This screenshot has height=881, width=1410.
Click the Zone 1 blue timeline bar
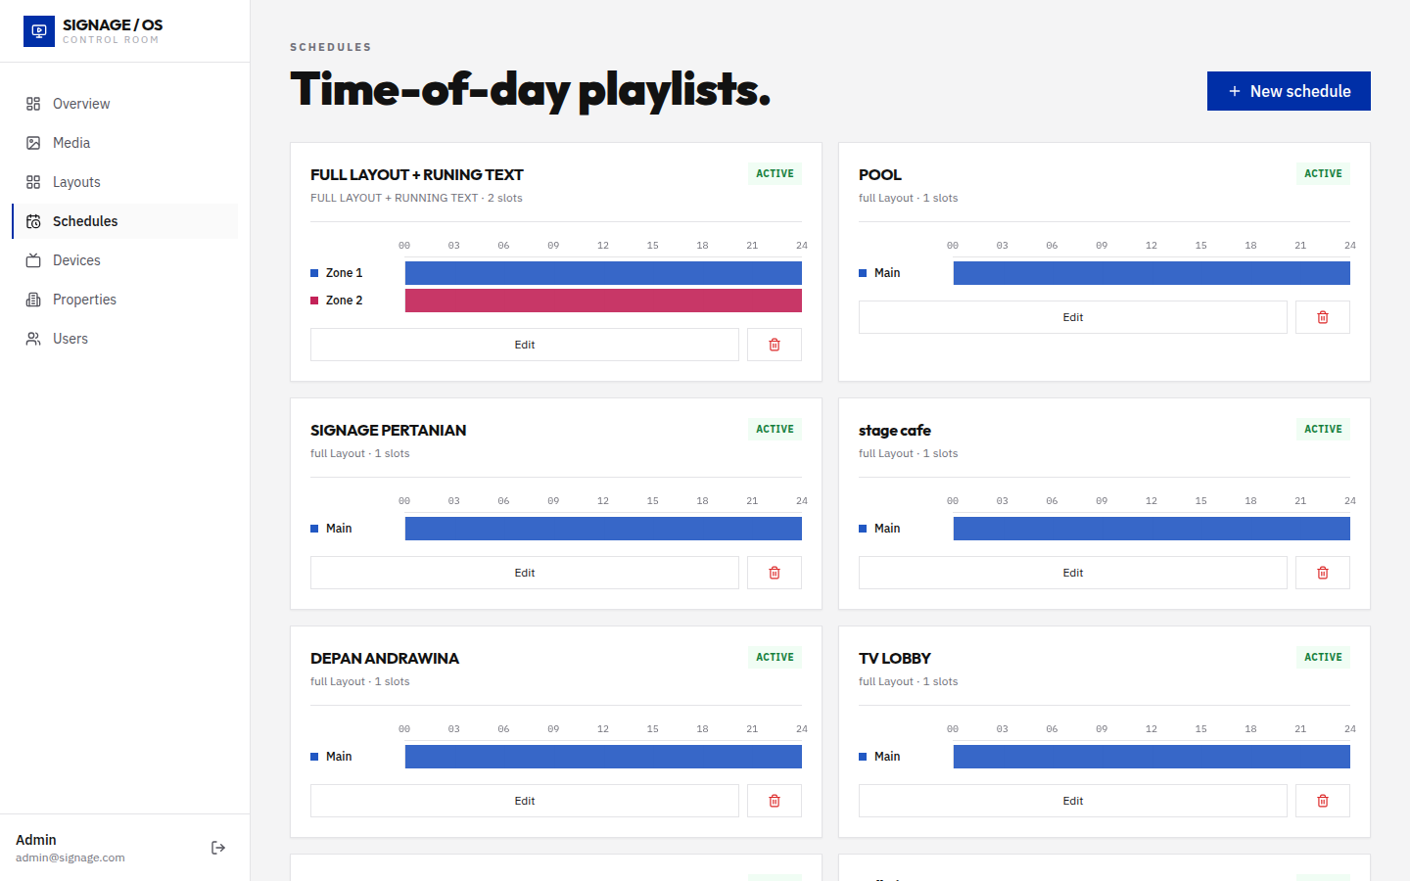603,273
